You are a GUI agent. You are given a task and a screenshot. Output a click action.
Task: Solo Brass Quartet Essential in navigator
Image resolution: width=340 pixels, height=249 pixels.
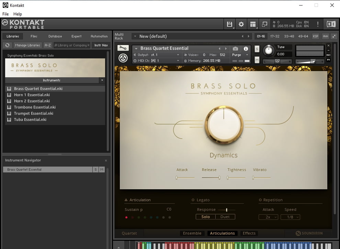[x=95, y=169]
